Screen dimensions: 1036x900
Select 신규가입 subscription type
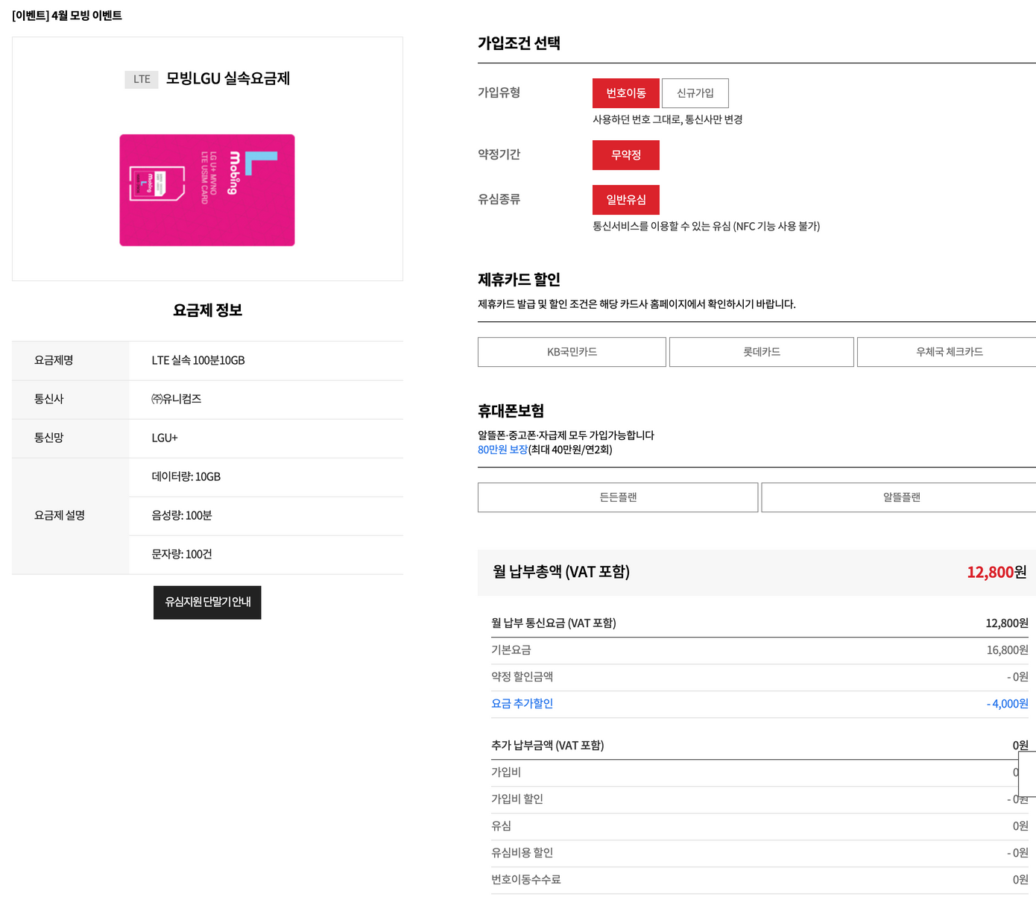pyautogui.click(x=695, y=93)
